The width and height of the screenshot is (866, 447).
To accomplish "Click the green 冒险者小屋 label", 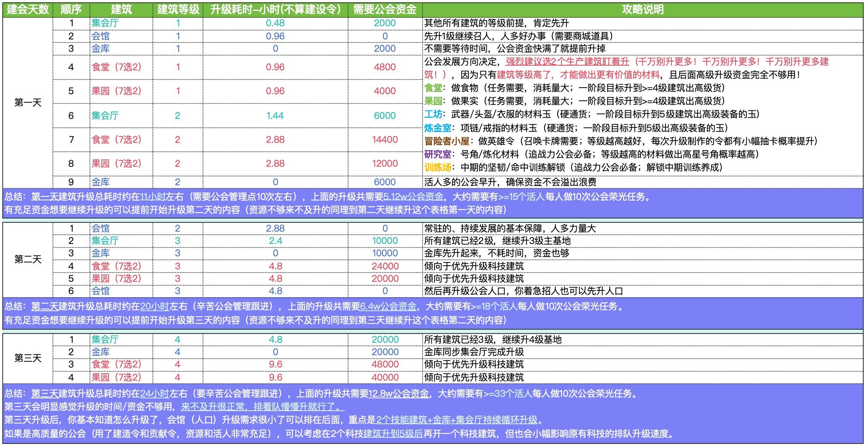I will click(x=447, y=141).
